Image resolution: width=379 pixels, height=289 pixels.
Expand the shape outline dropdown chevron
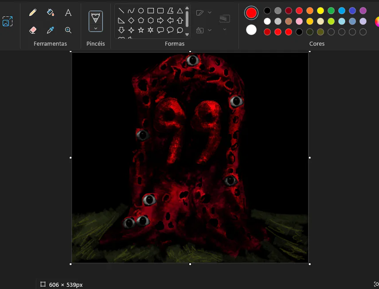210,12
